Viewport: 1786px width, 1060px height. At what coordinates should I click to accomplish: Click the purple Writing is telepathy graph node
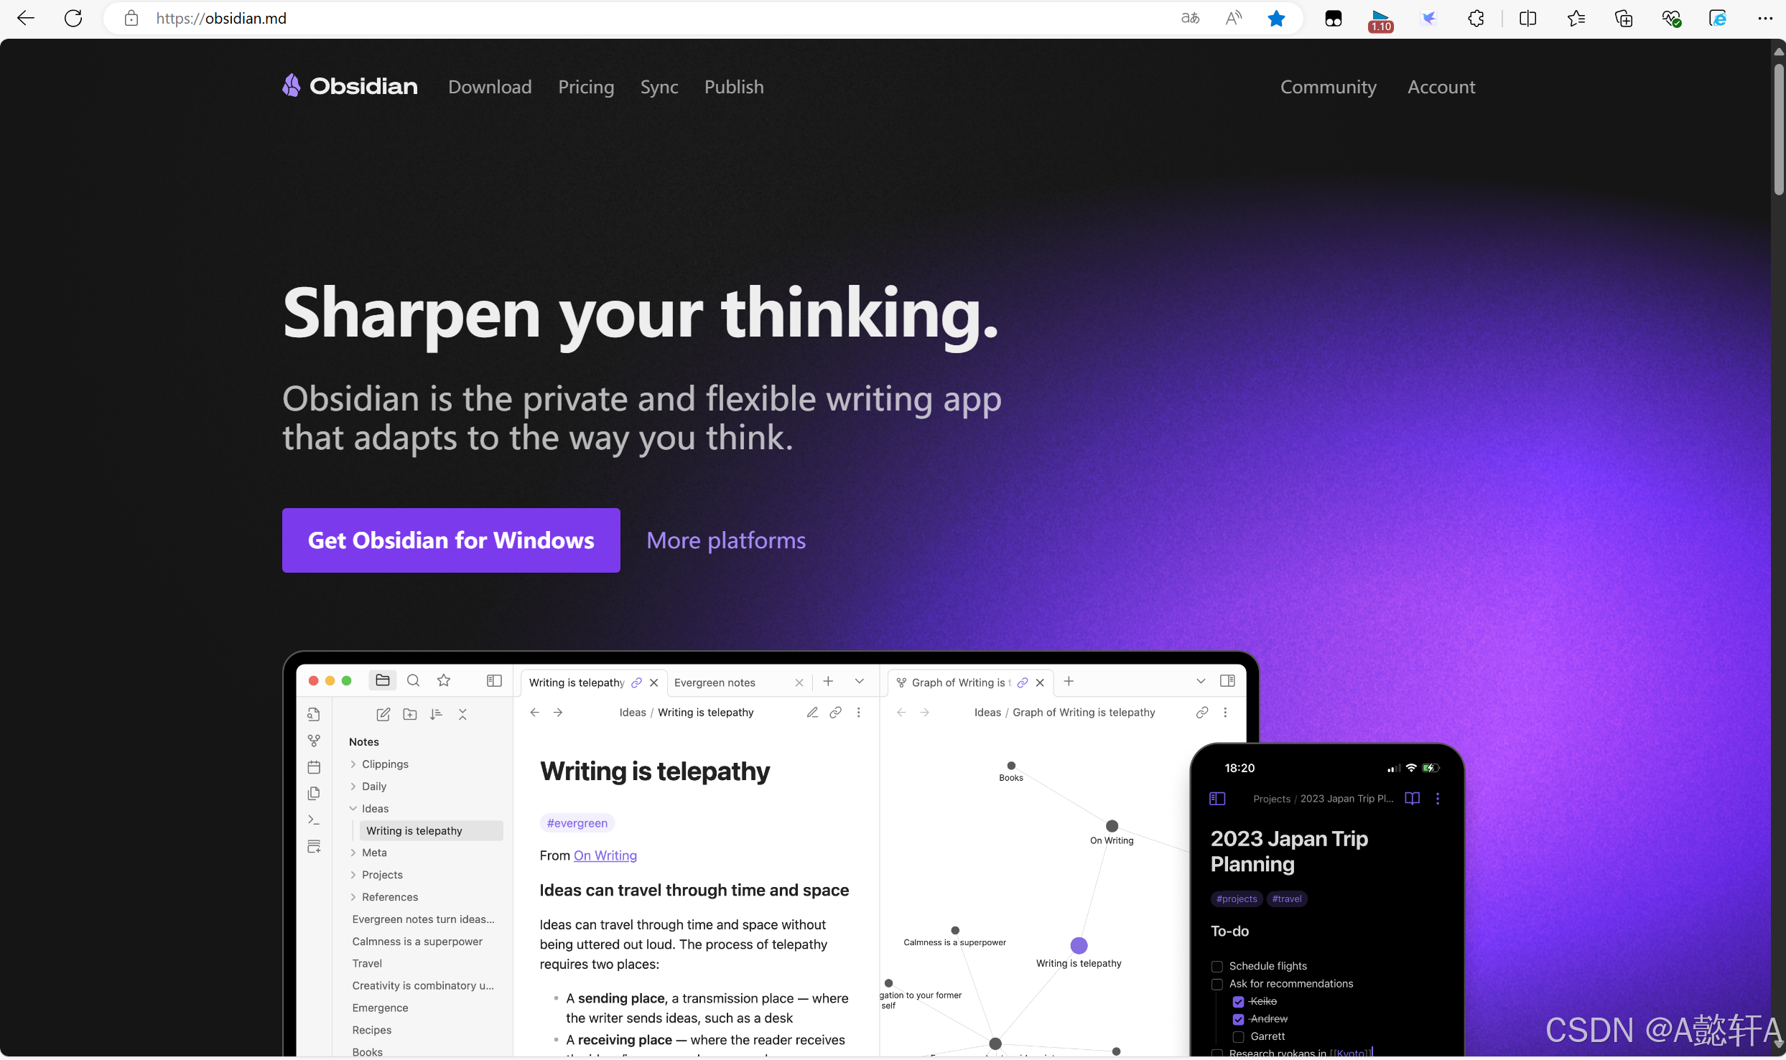pyautogui.click(x=1079, y=946)
